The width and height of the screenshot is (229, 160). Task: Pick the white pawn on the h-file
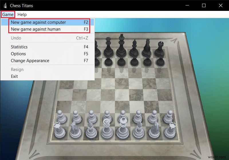169,117
